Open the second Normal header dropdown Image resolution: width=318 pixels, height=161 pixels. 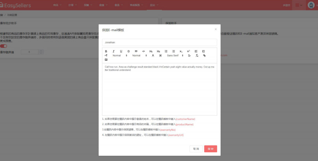click(139, 55)
